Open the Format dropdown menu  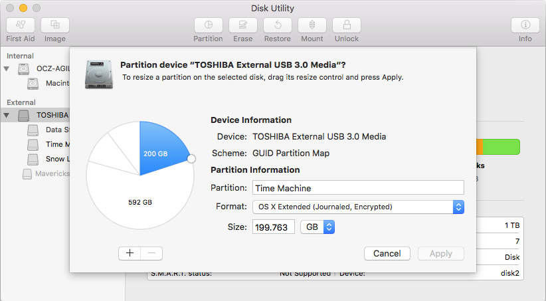tap(358, 207)
